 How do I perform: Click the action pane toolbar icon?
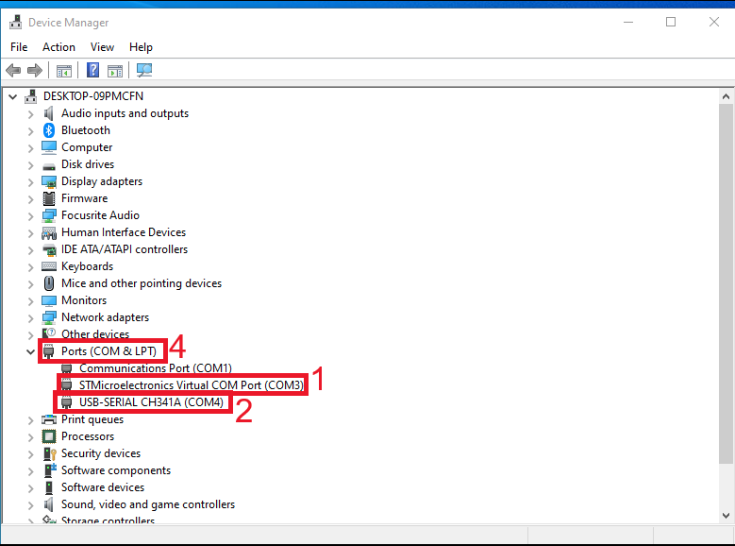click(x=115, y=71)
